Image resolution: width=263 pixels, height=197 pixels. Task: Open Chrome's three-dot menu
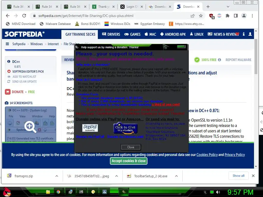[252, 16]
